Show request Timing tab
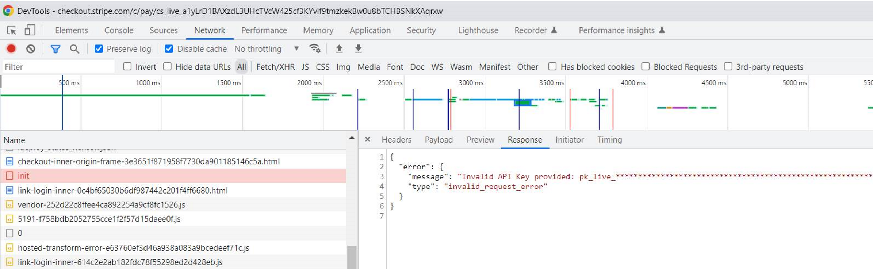Image resolution: width=873 pixels, height=269 pixels. pyautogui.click(x=609, y=140)
